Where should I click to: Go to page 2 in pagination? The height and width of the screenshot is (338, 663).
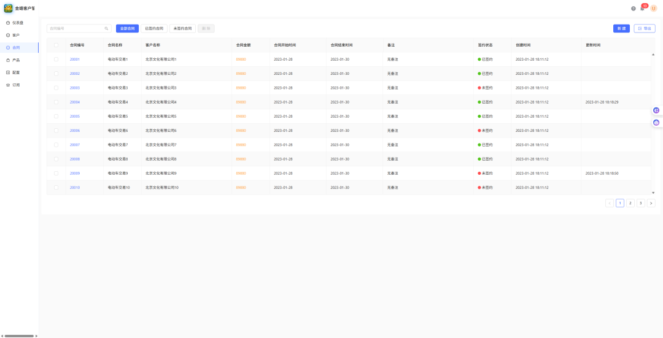coord(630,203)
